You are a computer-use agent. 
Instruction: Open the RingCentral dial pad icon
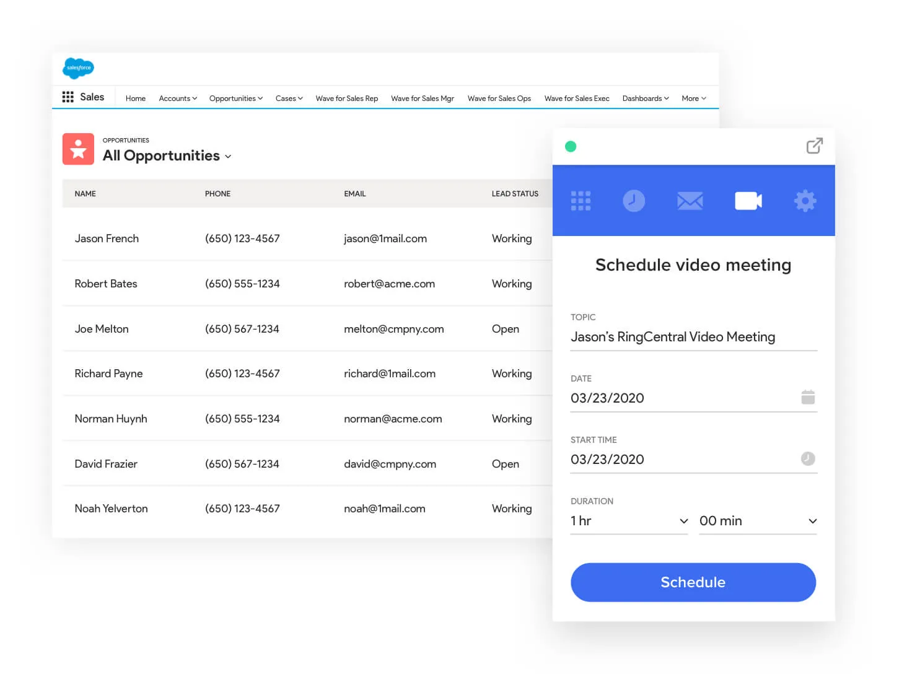pos(581,201)
